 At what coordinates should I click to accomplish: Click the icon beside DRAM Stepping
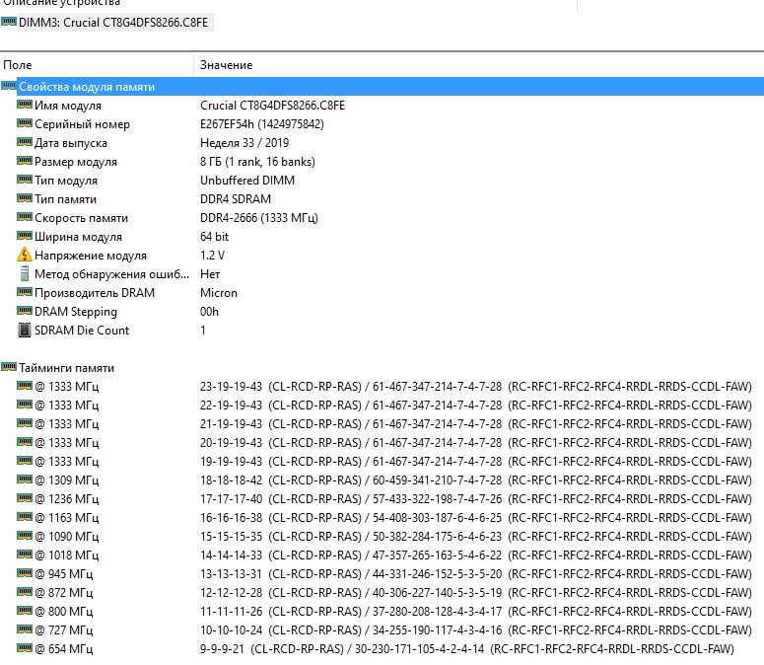coord(25,311)
